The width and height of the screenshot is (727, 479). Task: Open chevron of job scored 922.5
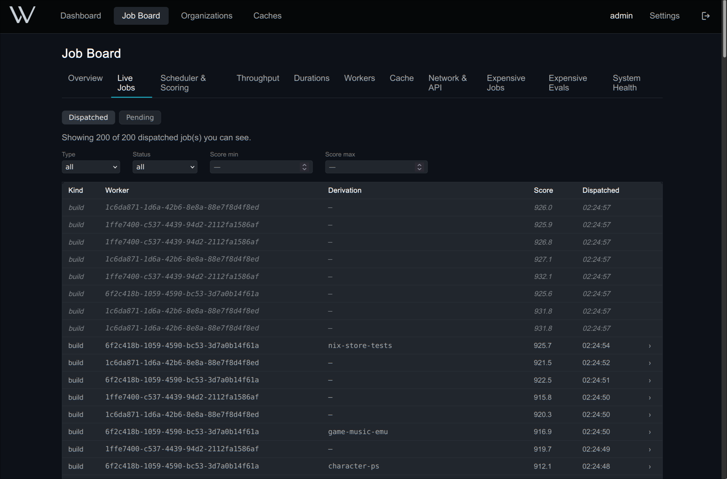650,381
